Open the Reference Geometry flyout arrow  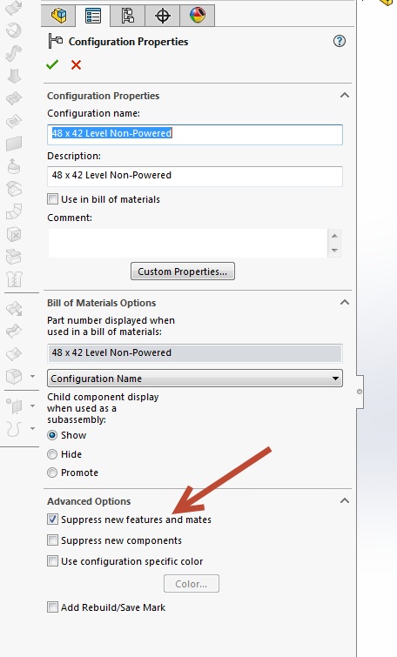coord(32,406)
